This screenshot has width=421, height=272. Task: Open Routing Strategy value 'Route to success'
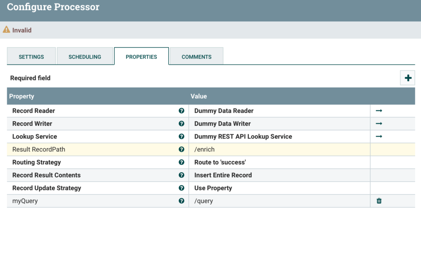point(220,162)
